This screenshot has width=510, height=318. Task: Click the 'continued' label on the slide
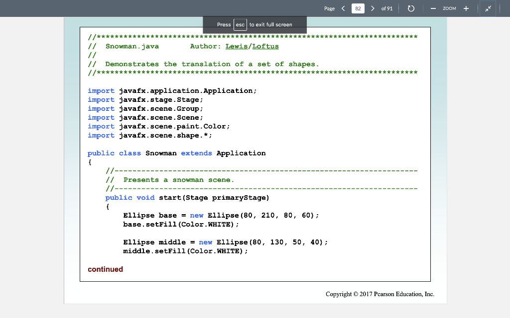(105, 269)
